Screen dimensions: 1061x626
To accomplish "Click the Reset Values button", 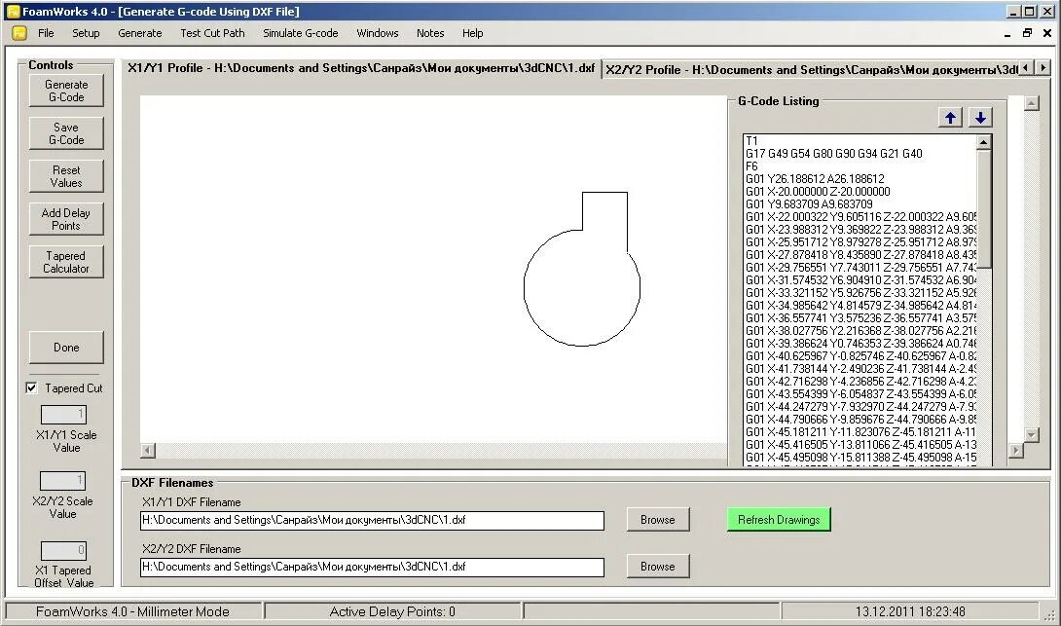I will coord(66,176).
